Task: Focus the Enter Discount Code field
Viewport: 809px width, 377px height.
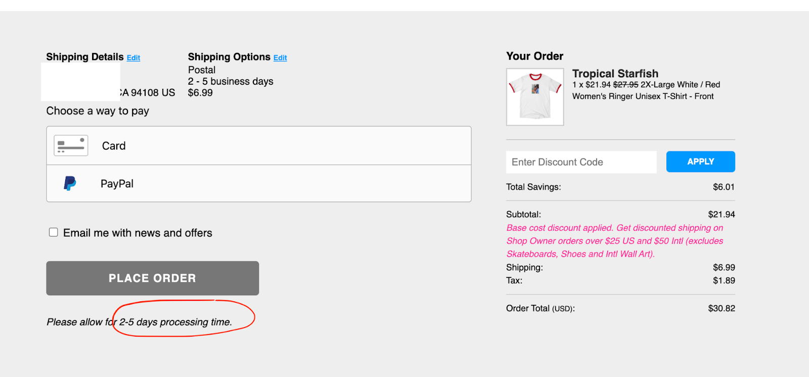Action: pyautogui.click(x=581, y=162)
